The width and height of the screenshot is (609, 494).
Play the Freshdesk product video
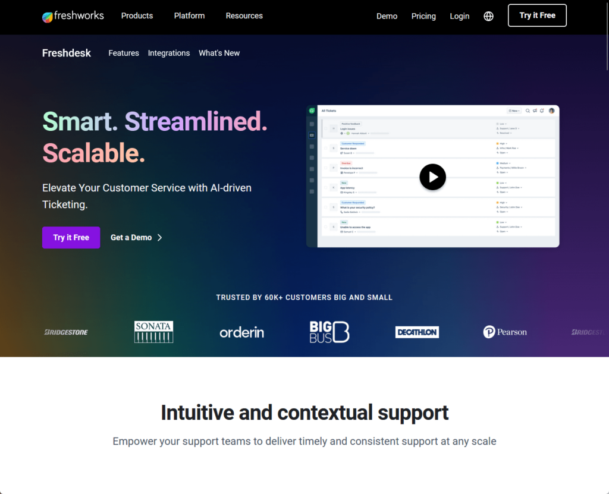432,177
